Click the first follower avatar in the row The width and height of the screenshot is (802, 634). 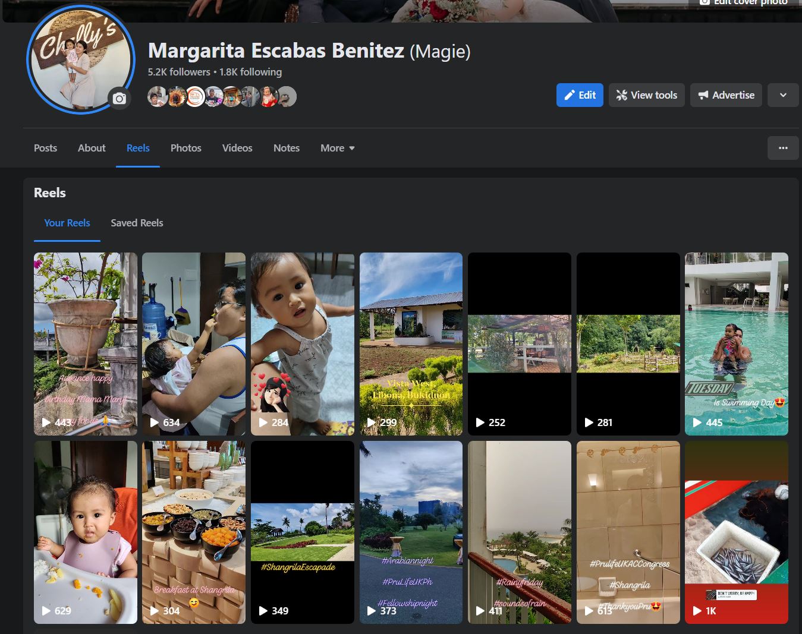coord(157,96)
